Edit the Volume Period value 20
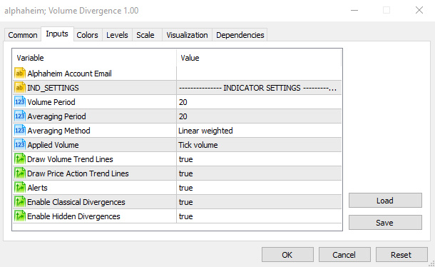This screenshot has height=267, width=435. (259, 102)
